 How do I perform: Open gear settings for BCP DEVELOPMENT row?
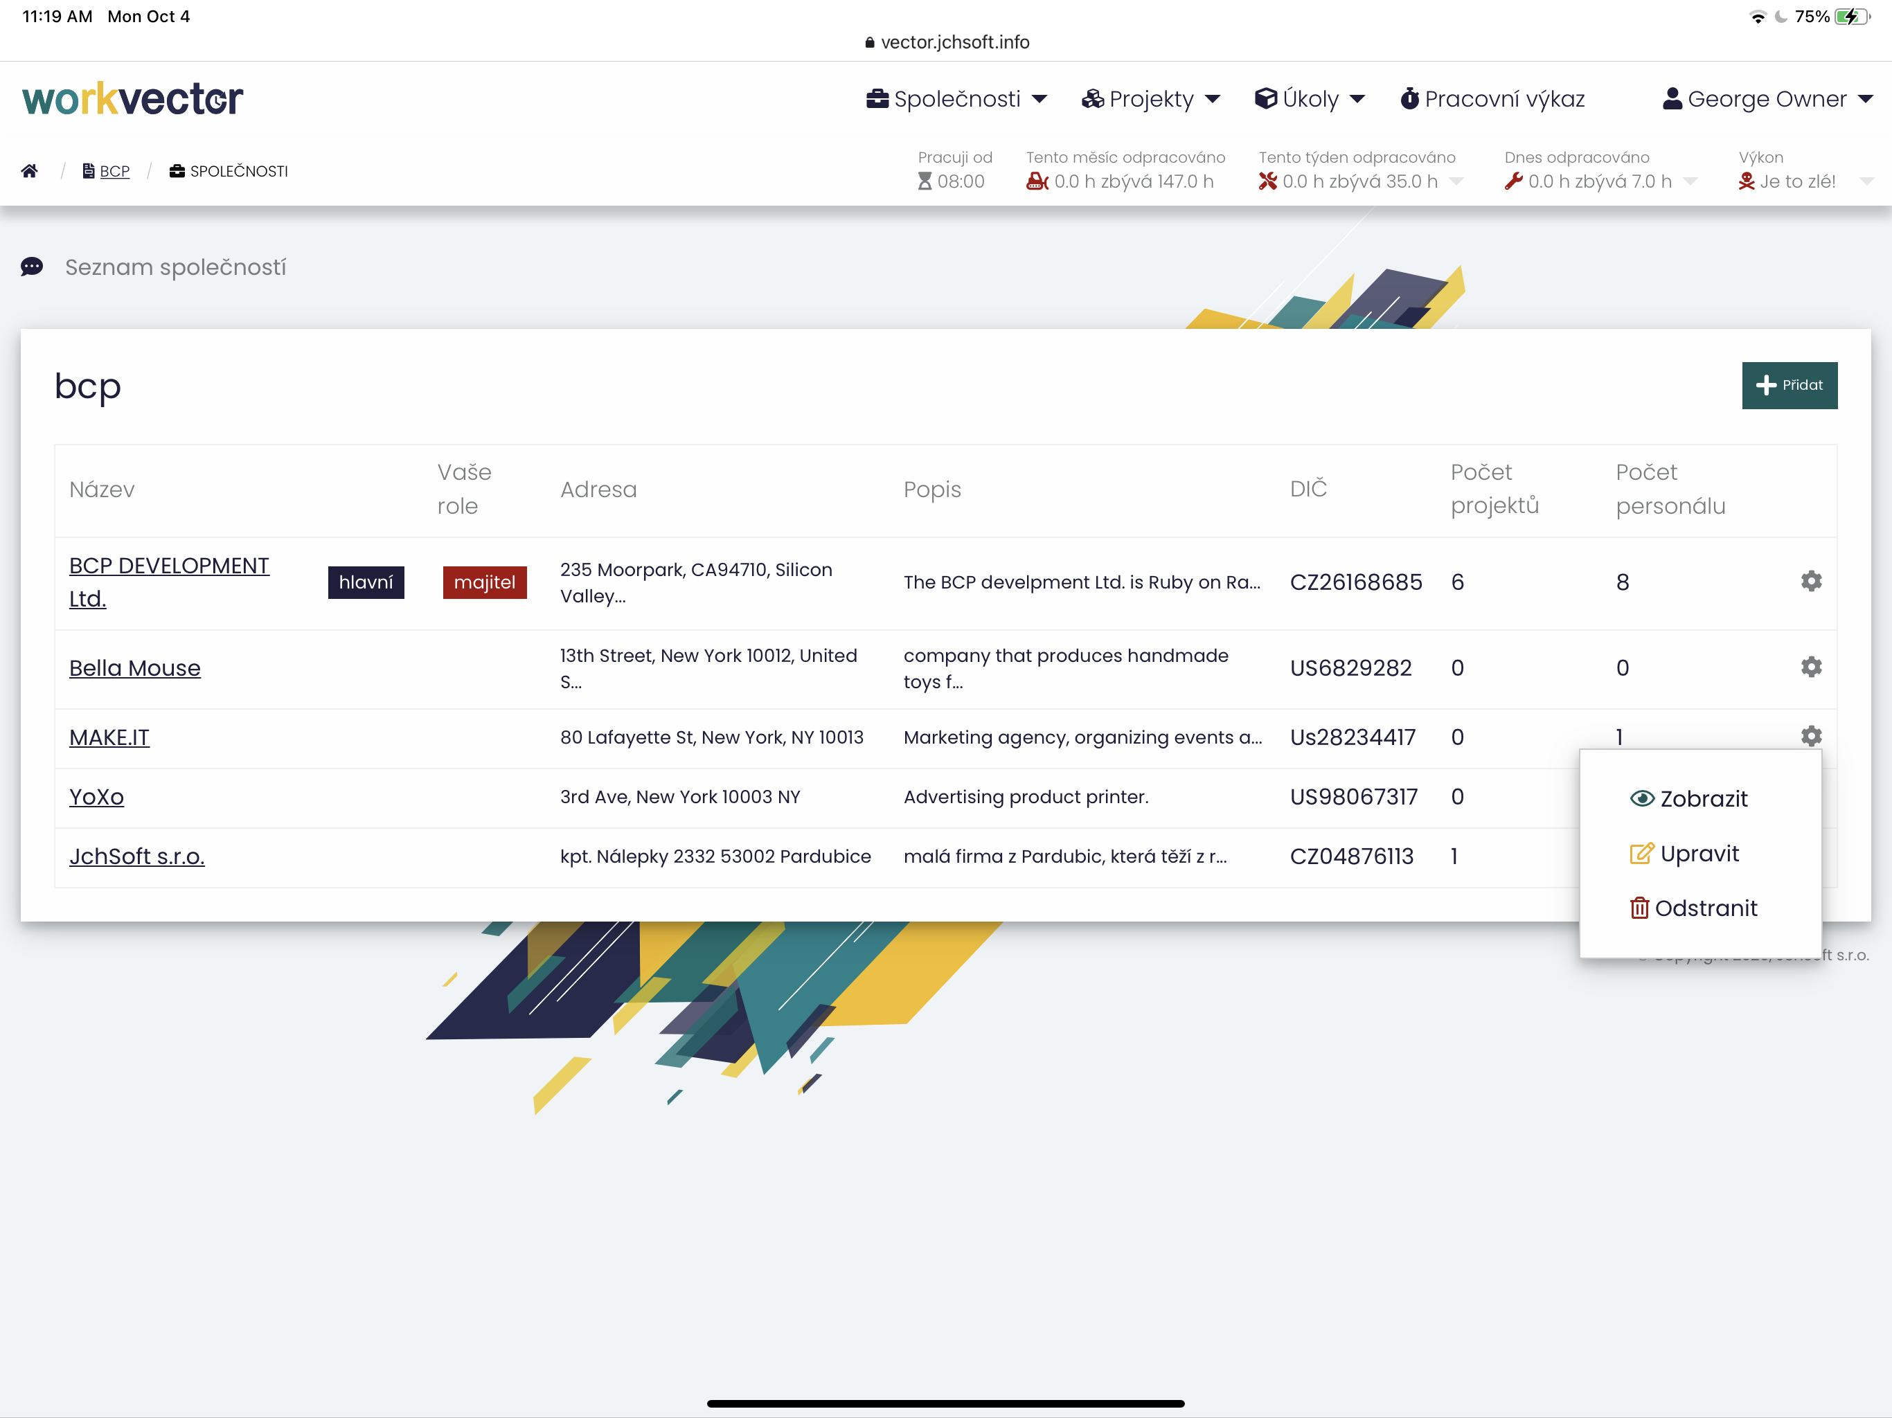(x=1811, y=582)
